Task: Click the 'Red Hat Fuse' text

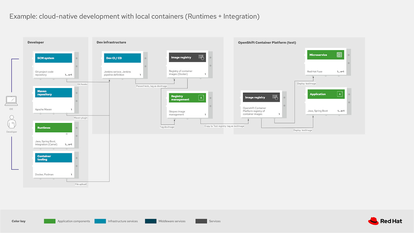Action: pyautogui.click(x=315, y=72)
